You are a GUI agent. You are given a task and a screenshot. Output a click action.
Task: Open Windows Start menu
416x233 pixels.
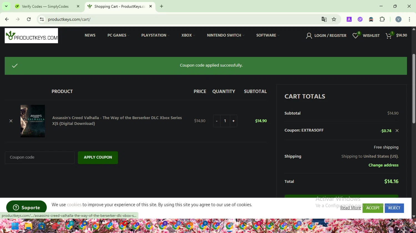click(x=15, y=226)
